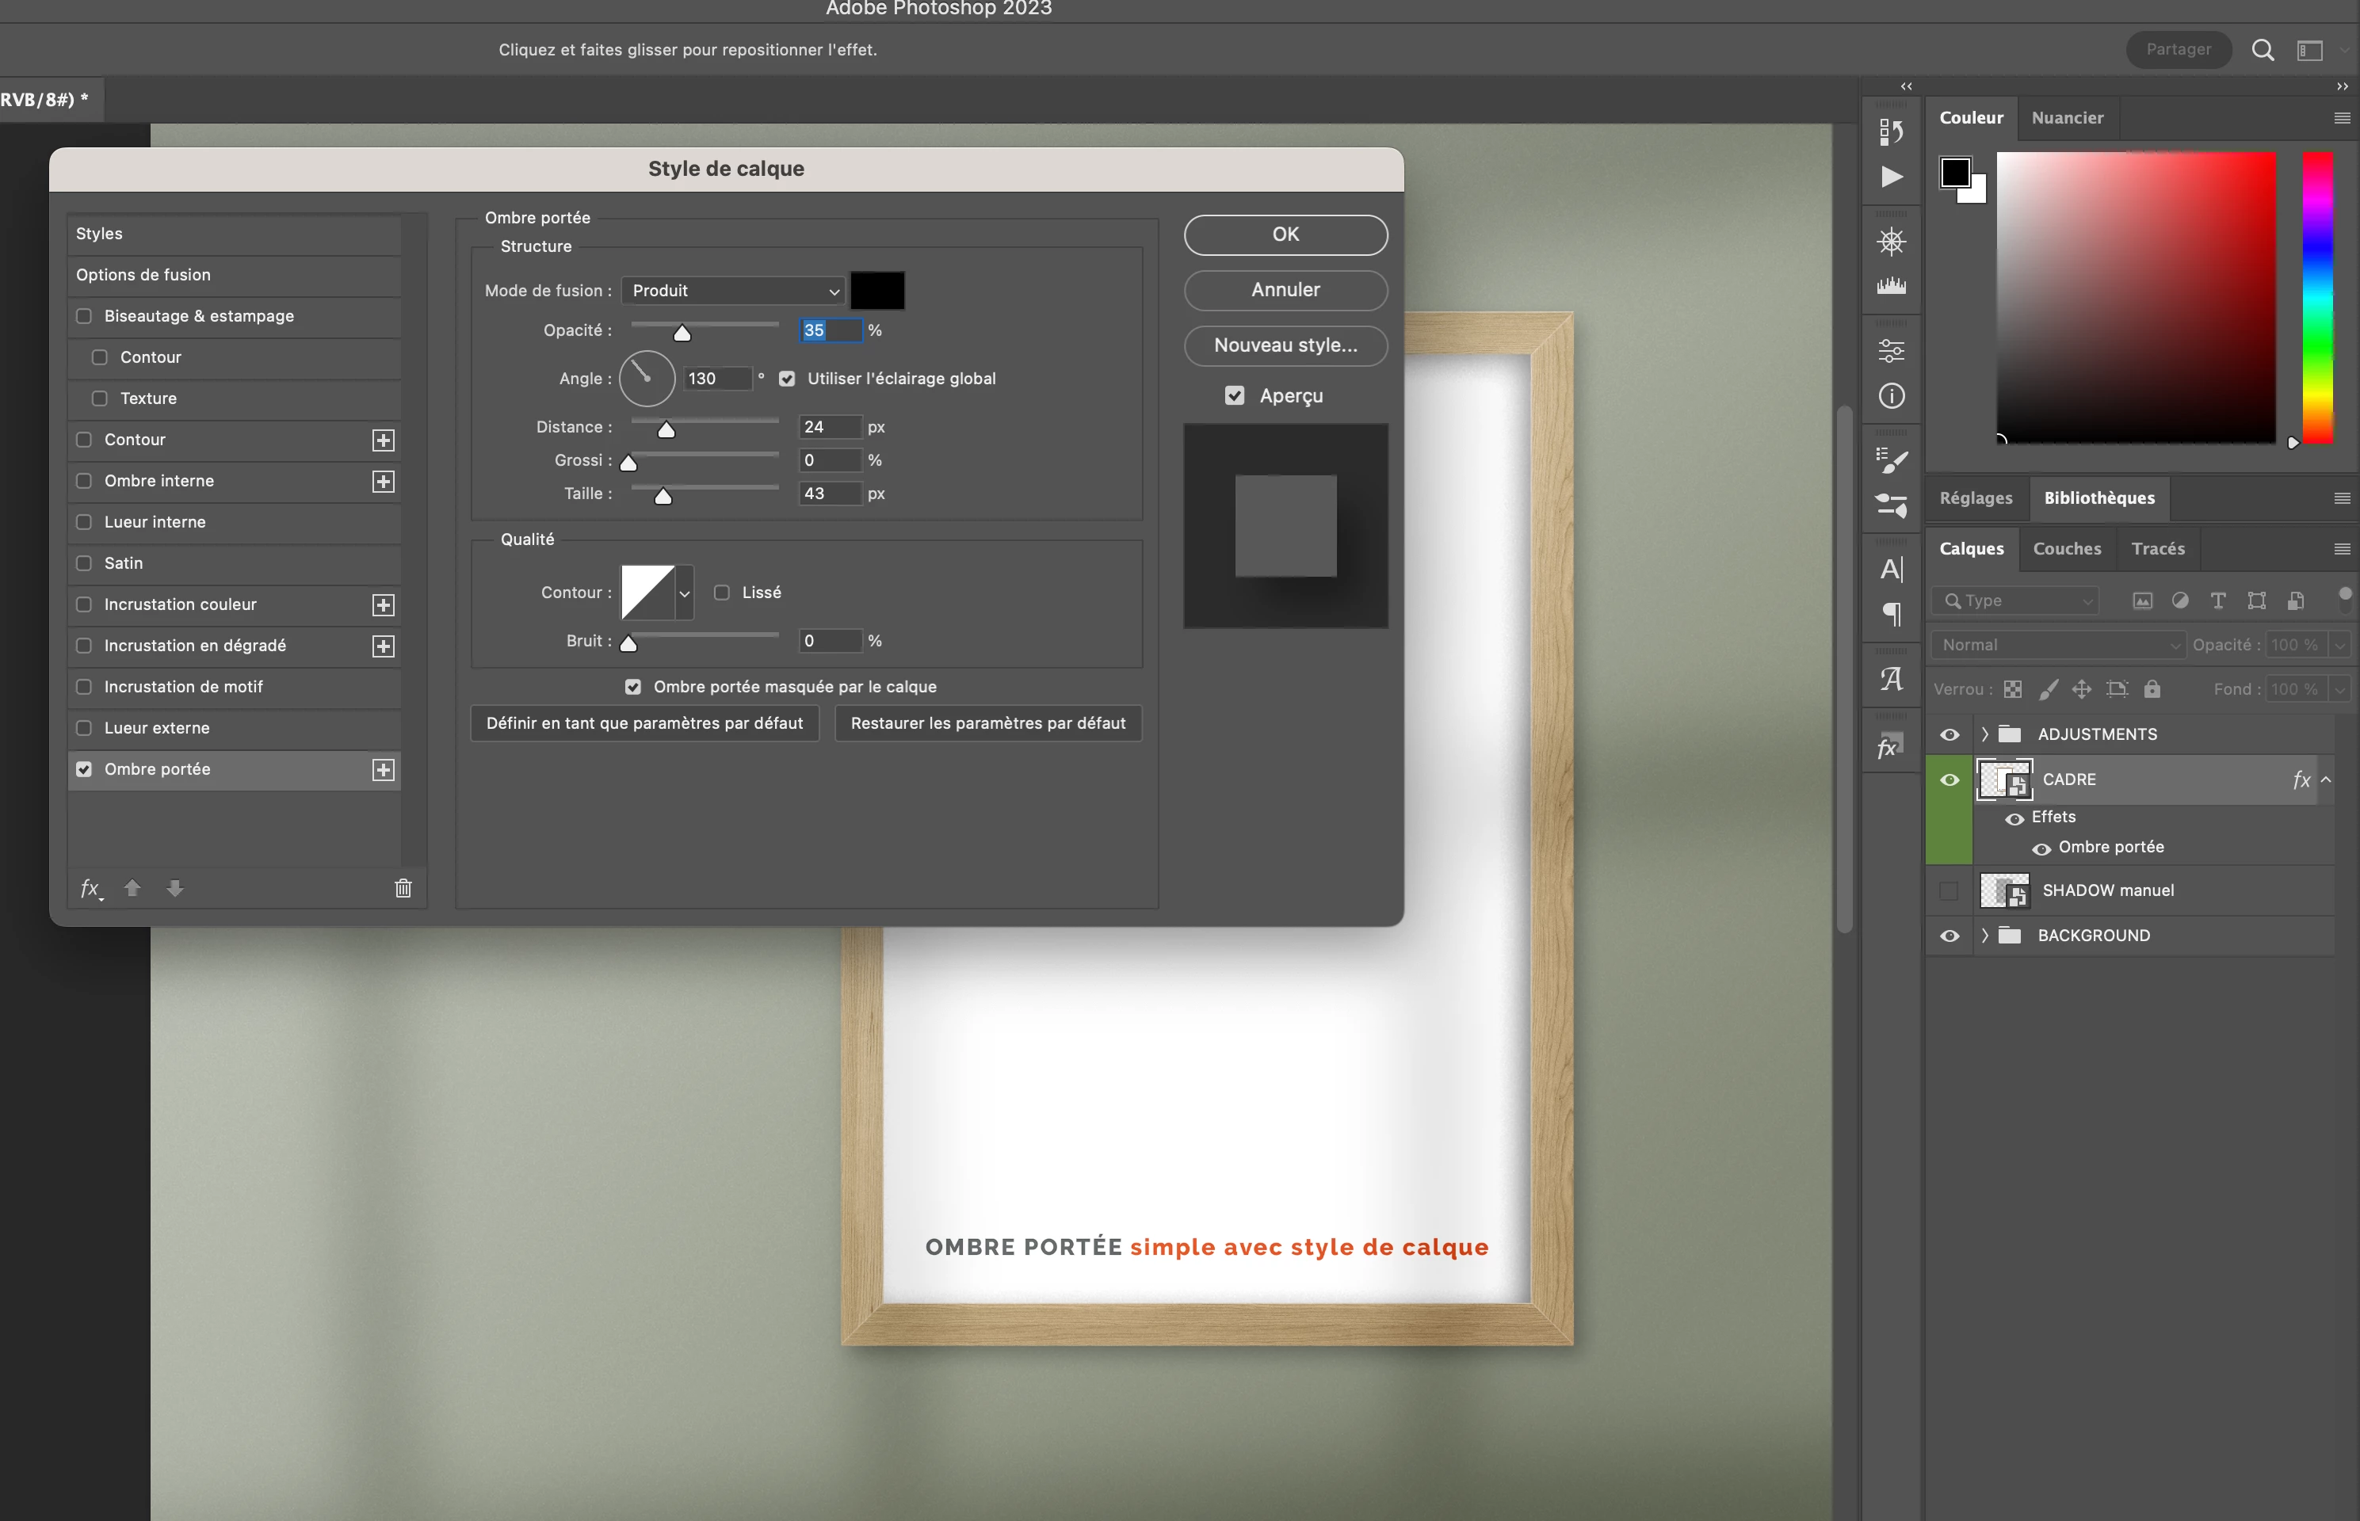This screenshot has height=1521, width=2360.
Task: Open the Info panel icon
Action: (x=1891, y=396)
